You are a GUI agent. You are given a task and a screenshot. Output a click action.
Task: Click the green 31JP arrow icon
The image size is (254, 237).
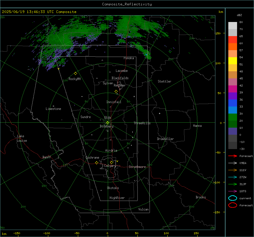[233, 184]
